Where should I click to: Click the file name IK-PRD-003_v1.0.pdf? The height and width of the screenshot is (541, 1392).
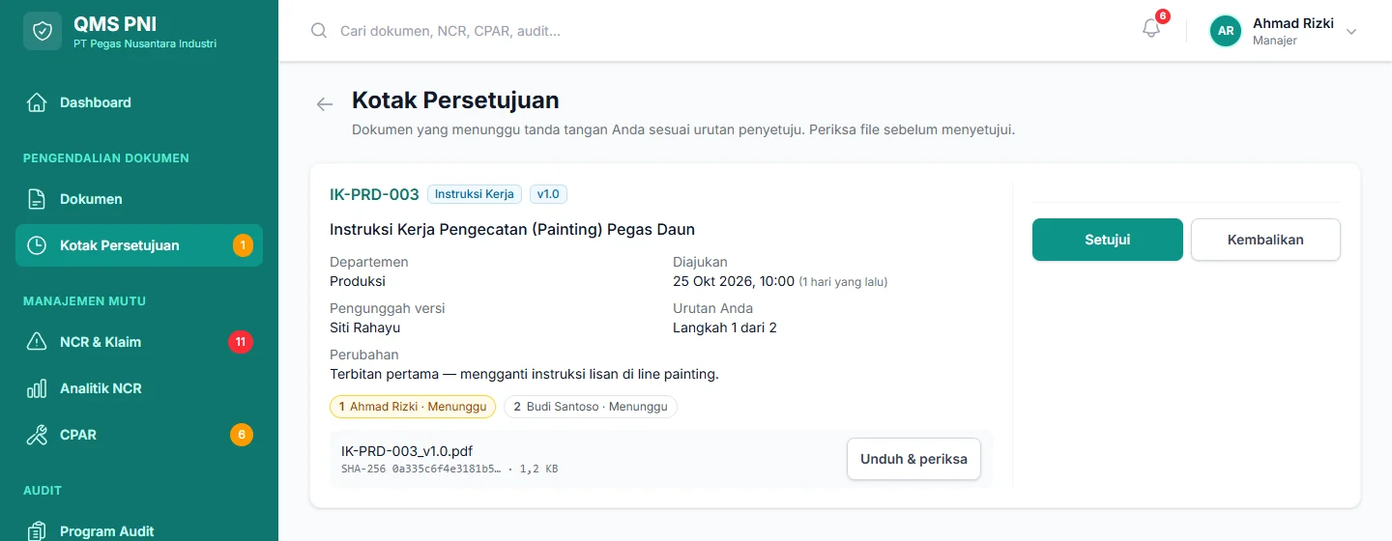click(x=407, y=451)
